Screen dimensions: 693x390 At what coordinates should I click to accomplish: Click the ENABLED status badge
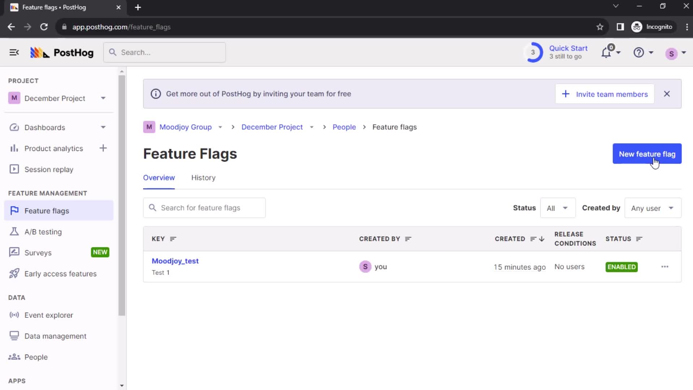pos(622,267)
